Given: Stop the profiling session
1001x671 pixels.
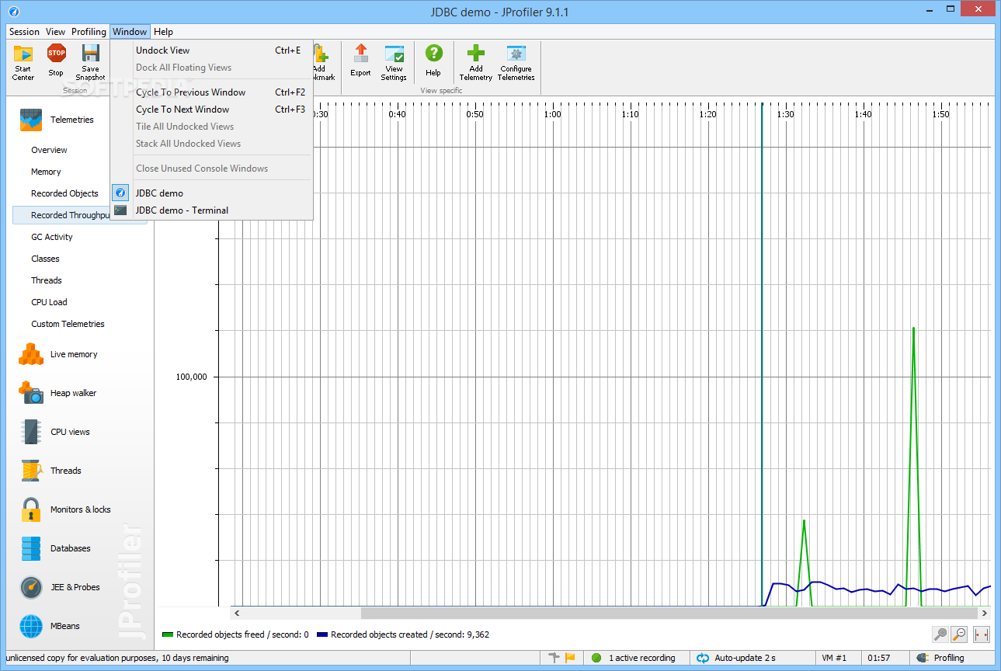Looking at the screenshot, I should [x=56, y=62].
